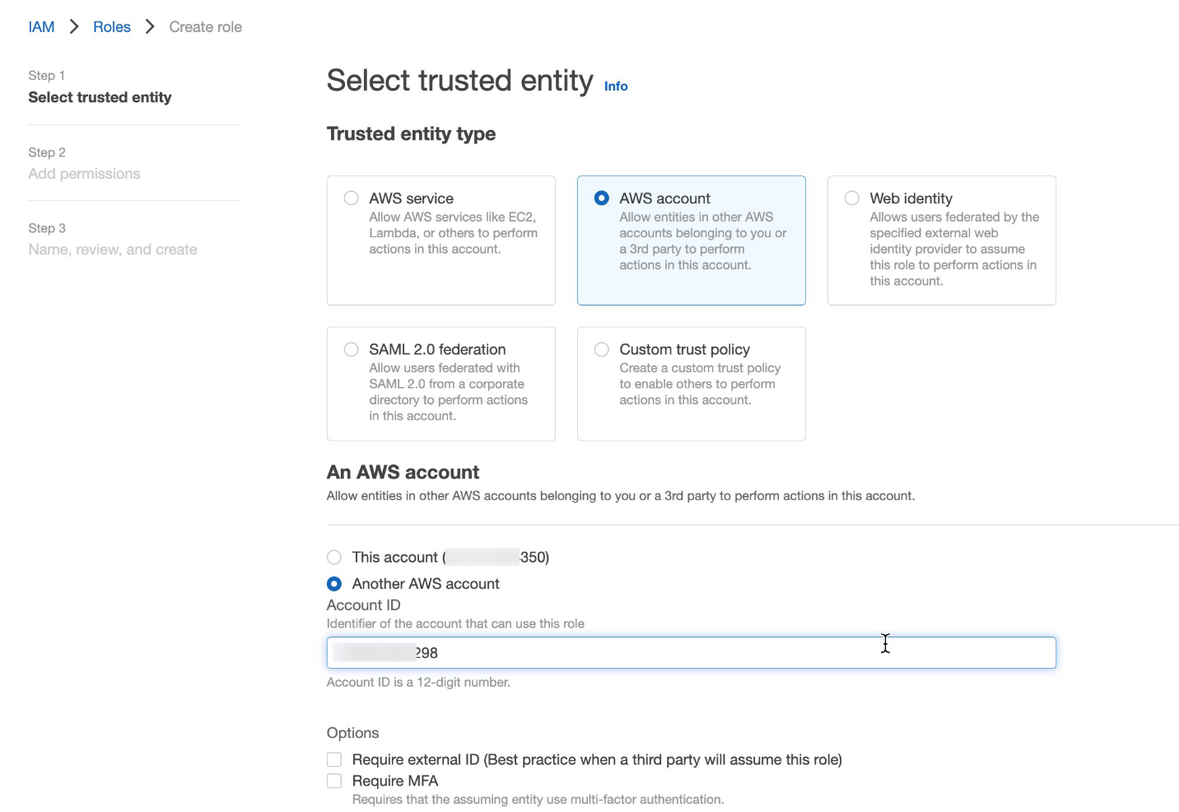
Task: Choose the Custom trust policy option
Action: pos(601,349)
